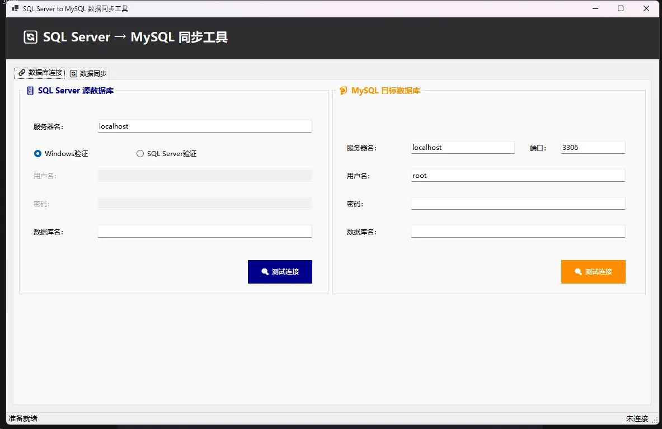
Task: Click the SQL Server source database icon
Action: pos(30,91)
